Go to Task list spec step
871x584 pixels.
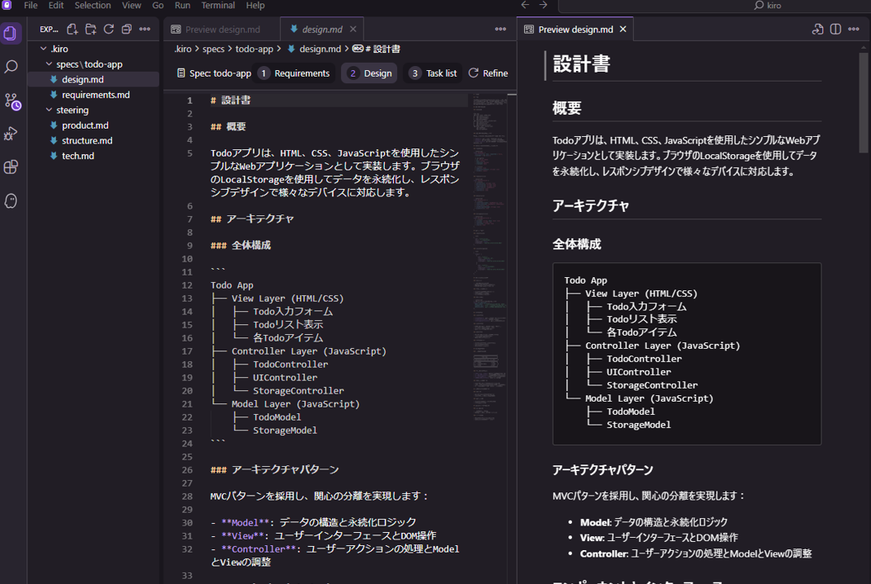click(433, 73)
